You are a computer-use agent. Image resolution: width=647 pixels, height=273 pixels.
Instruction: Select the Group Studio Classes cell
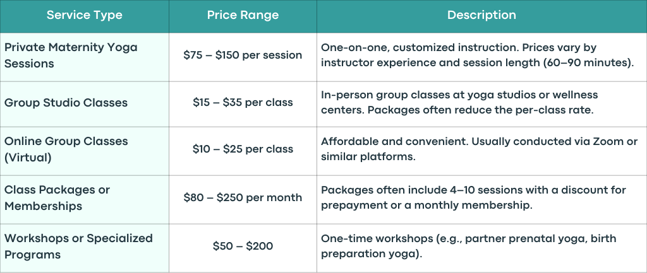84,104
